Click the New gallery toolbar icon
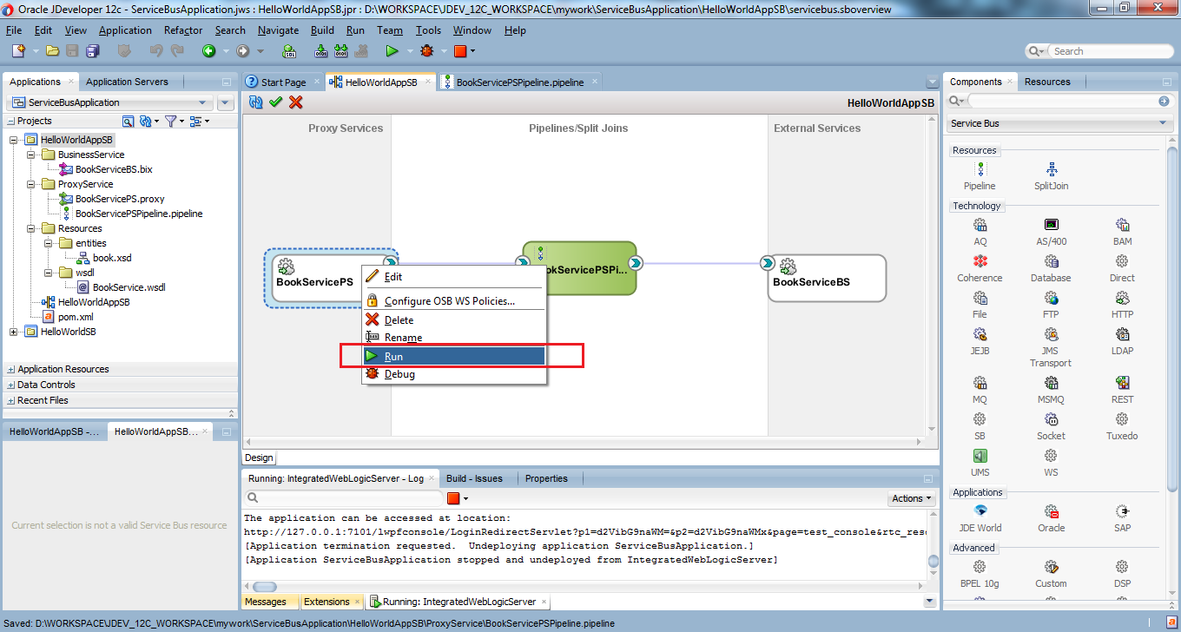Screen dimensions: 1181x632 point(18,51)
